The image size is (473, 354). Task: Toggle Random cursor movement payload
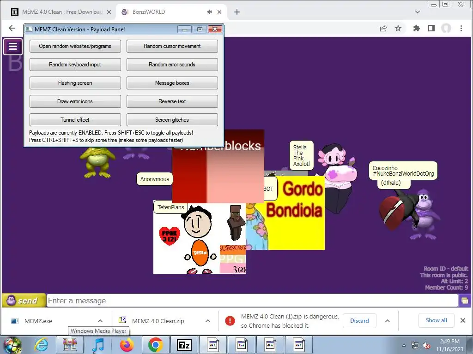(x=172, y=46)
